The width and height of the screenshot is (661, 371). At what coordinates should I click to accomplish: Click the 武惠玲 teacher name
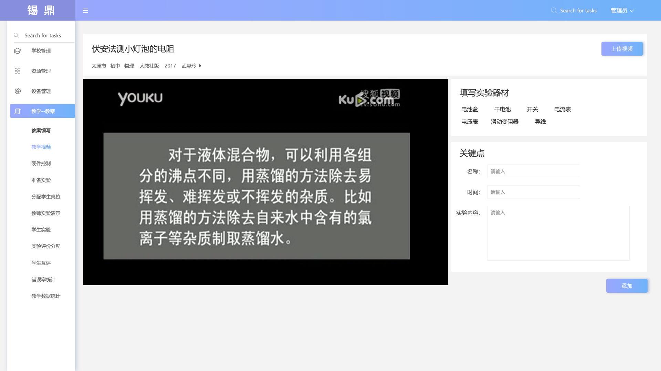tap(189, 66)
